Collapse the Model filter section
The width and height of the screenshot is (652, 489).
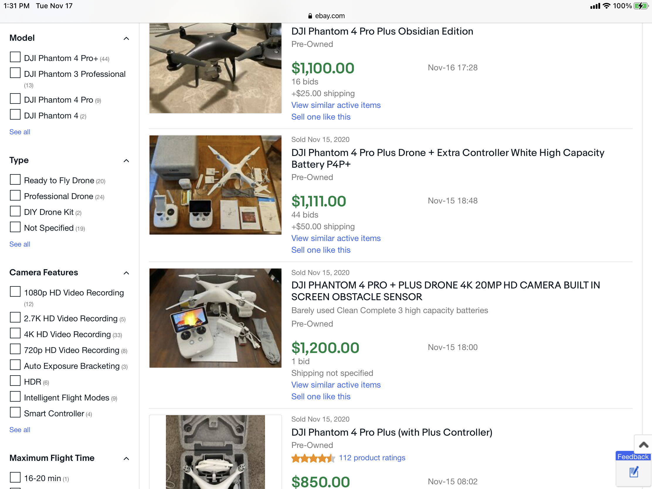point(126,38)
